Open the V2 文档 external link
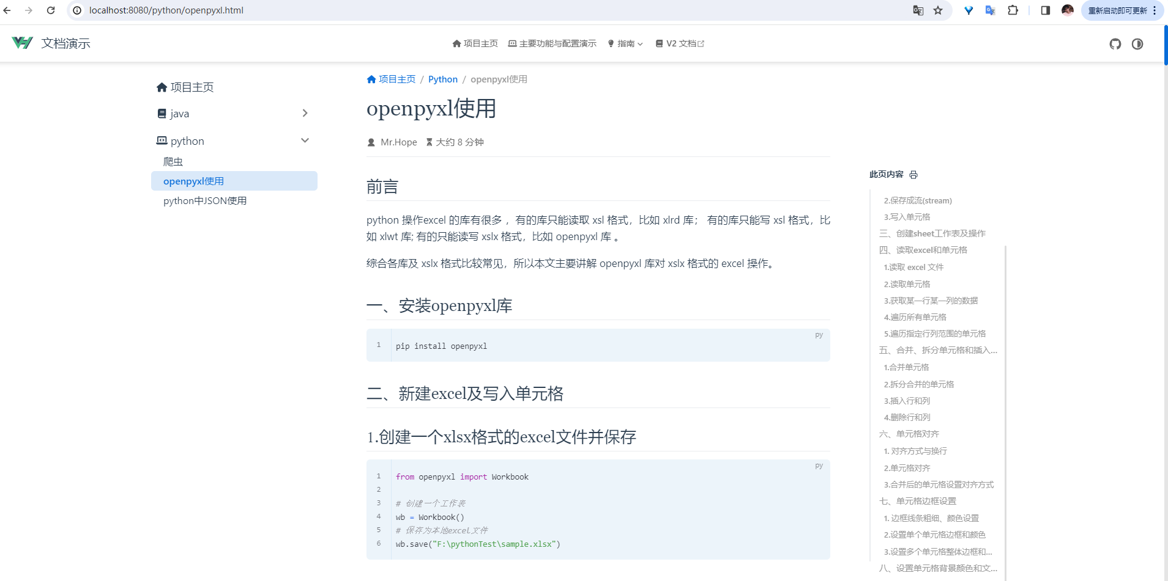Viewport: 1168px width, 581px height. click(680, 43)
